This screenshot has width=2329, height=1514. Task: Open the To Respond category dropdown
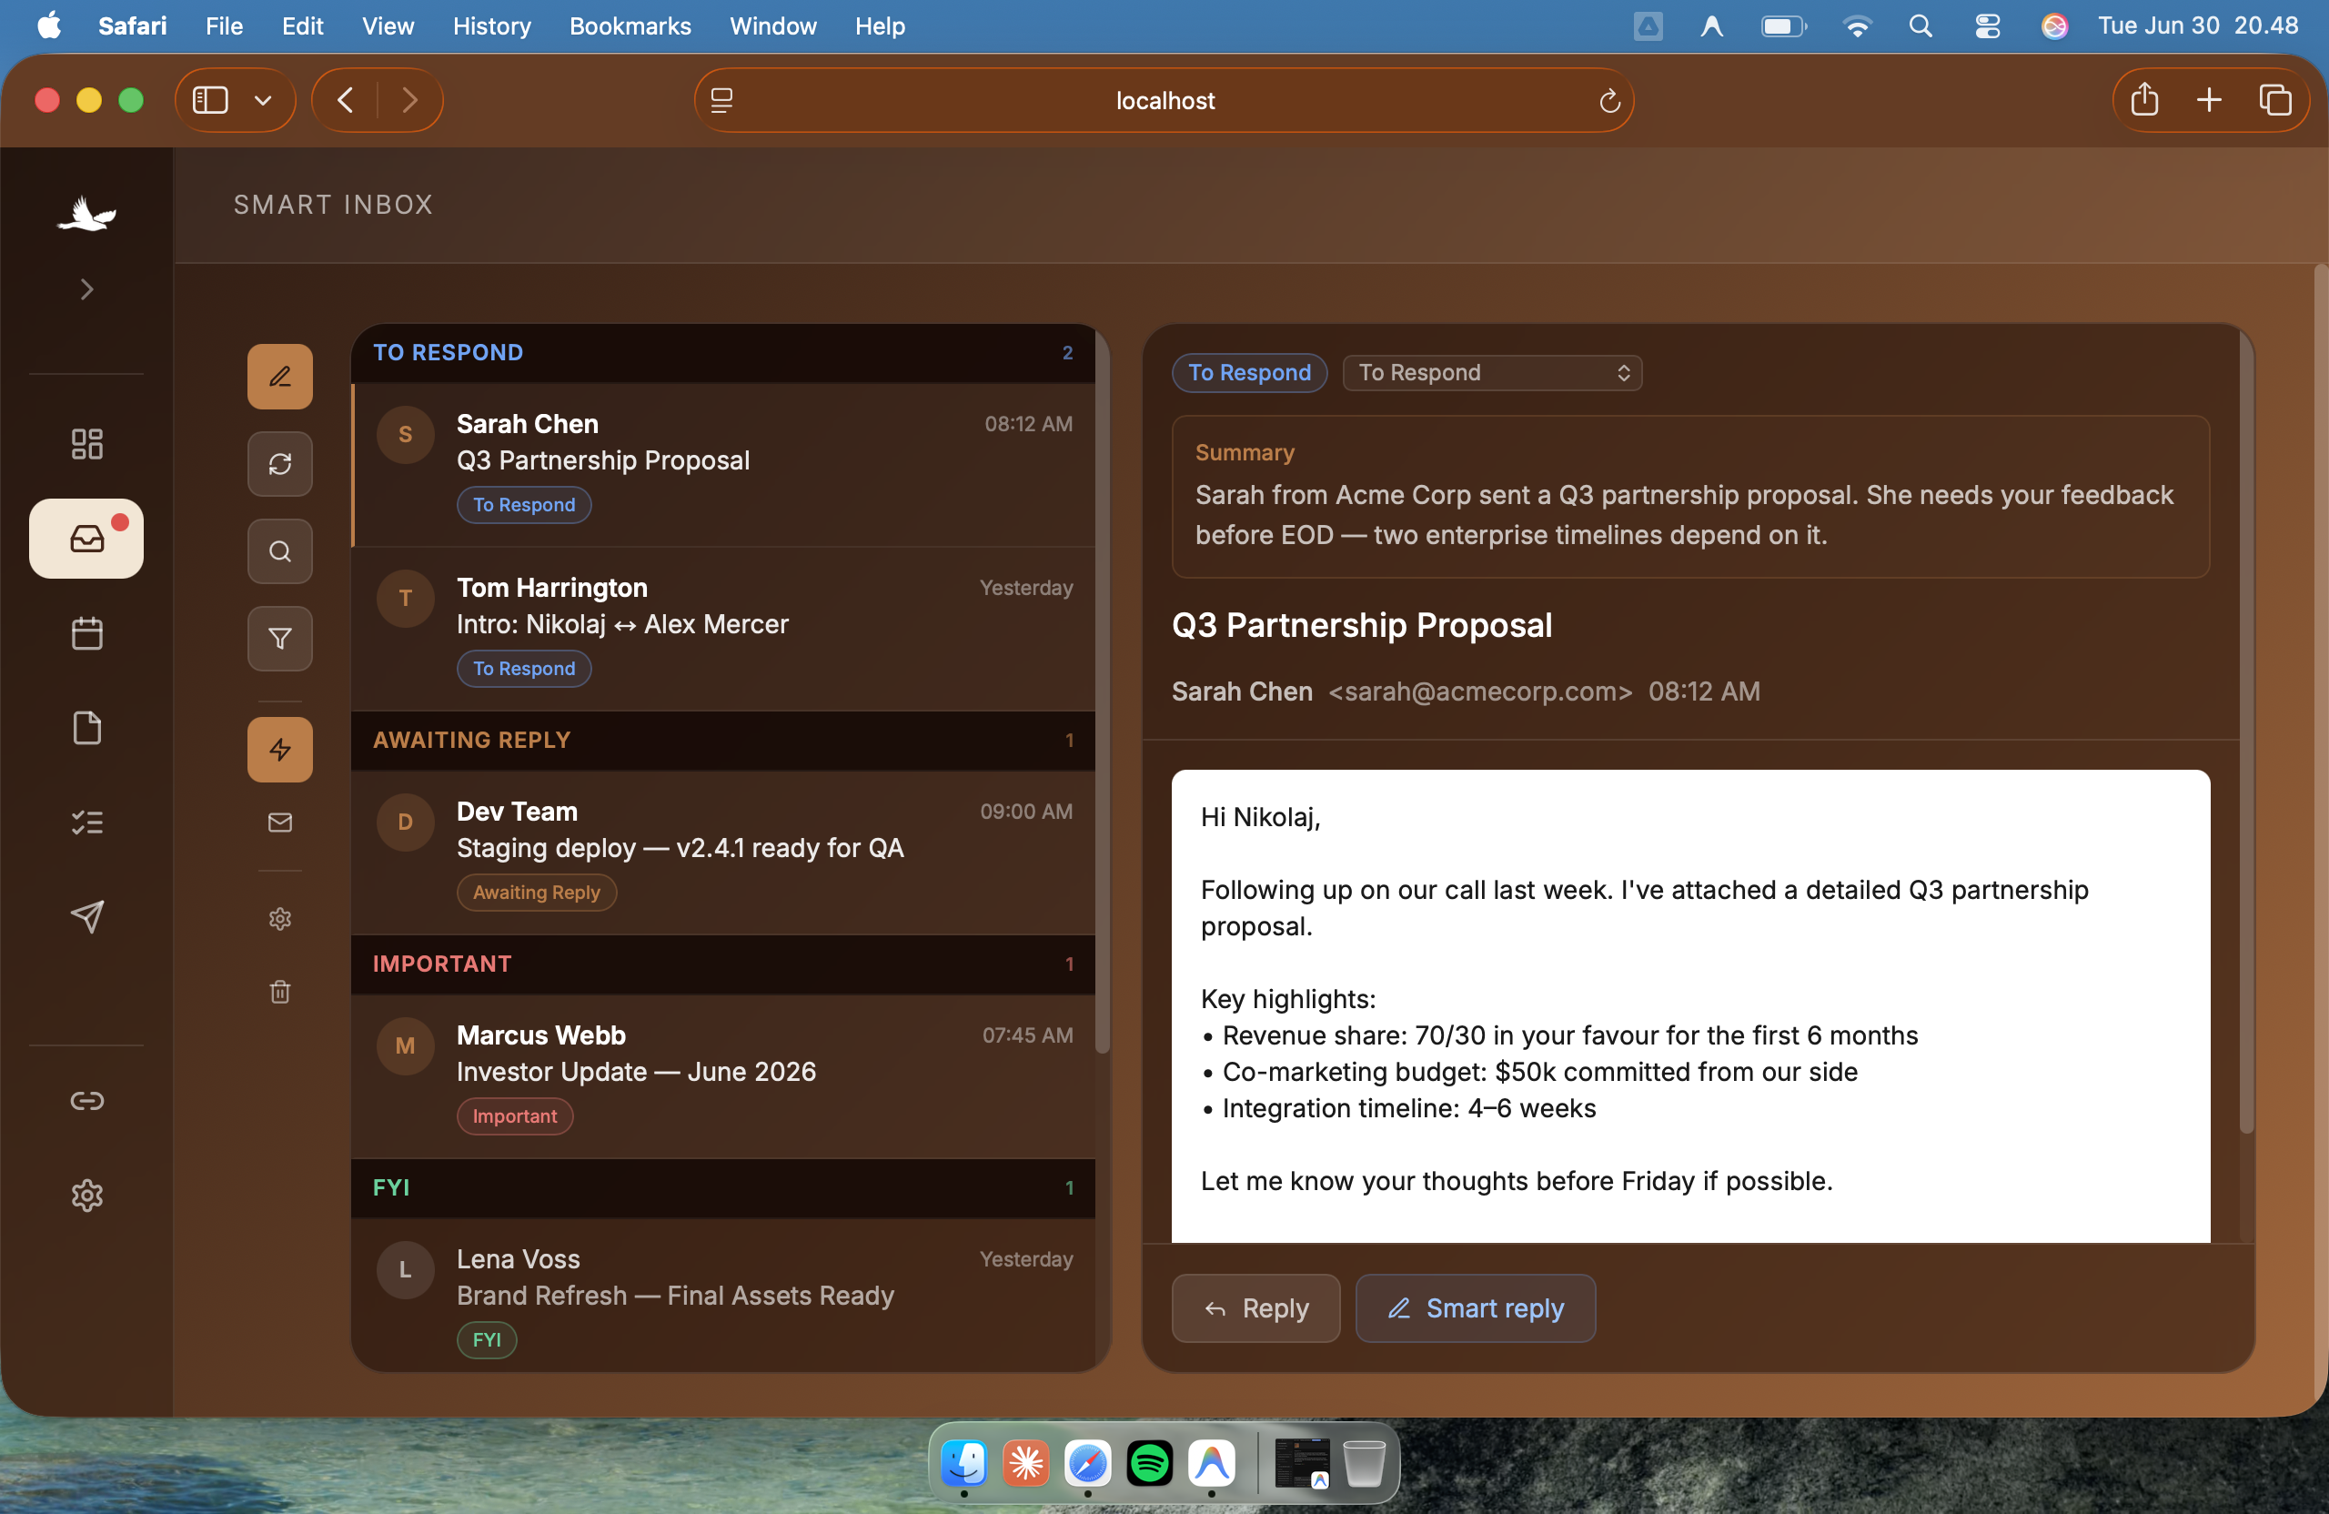pyautogui.click(x=1492, y=373)
